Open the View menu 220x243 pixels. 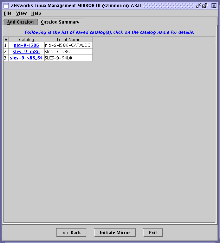[x=21, y=13]
